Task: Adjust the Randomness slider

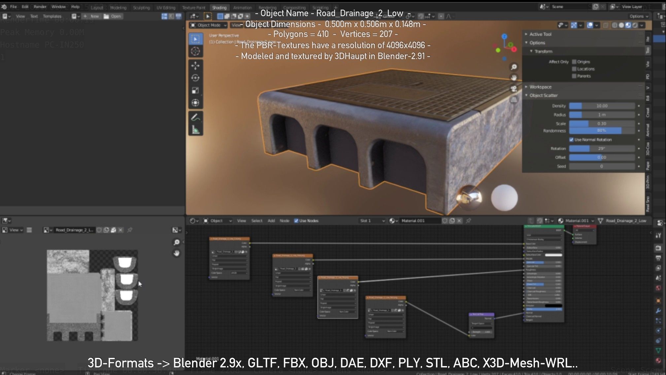Action: tap(602, 131)
